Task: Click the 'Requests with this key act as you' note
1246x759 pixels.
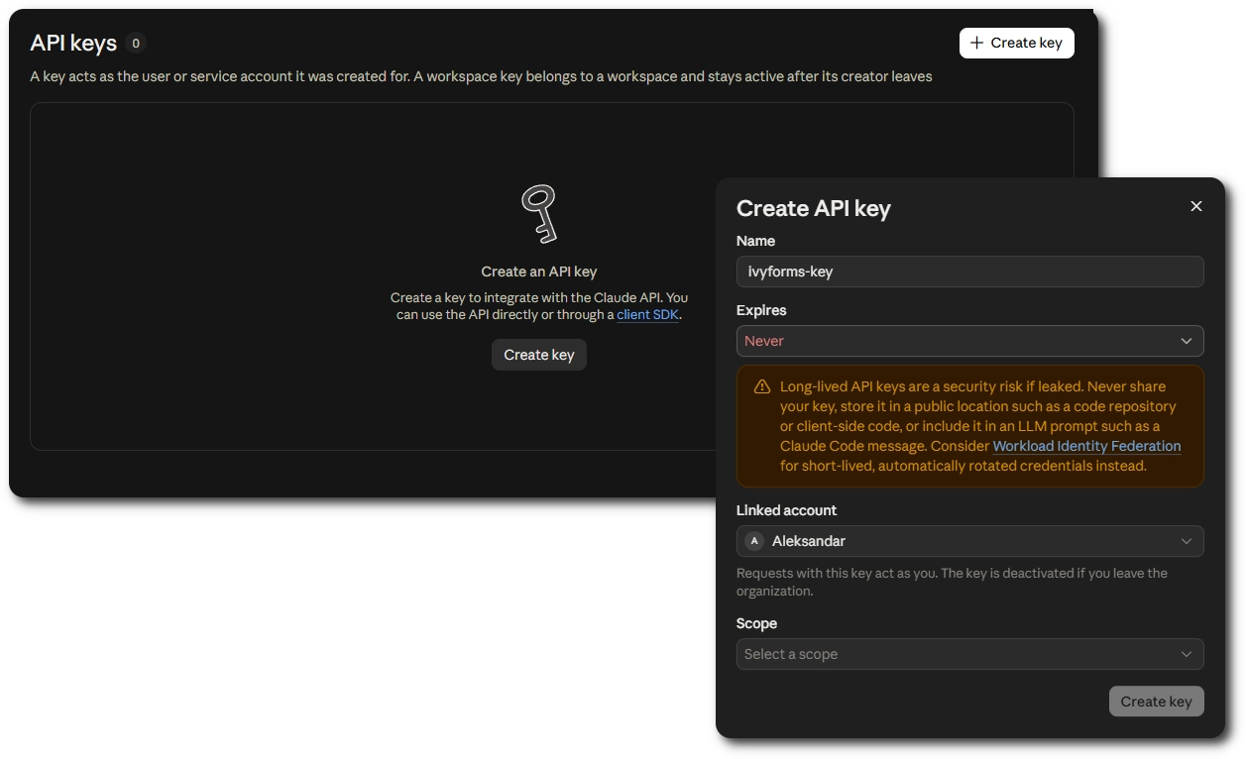Action: pos(952,582)
